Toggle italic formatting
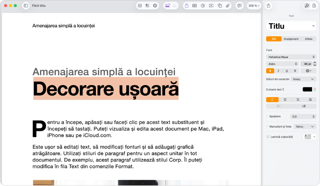 [278, 71]
